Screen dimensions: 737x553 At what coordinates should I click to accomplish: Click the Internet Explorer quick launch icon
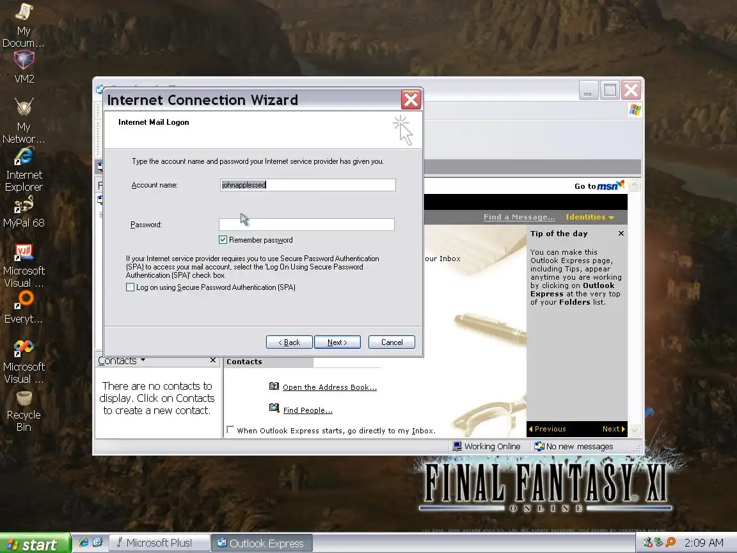pos(84,542)
